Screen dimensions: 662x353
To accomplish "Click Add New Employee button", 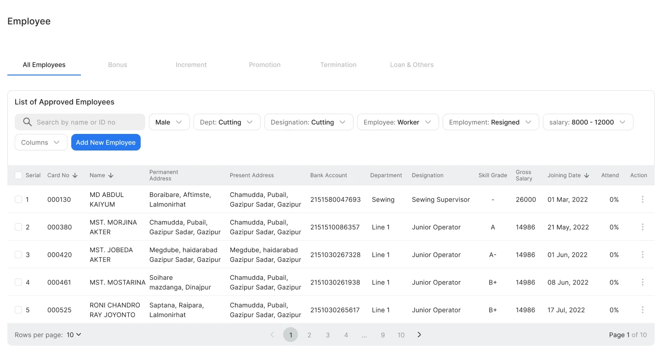I will [x=106, y=142].
